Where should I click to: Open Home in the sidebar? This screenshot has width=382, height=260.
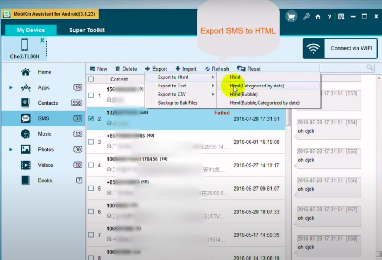44,72
